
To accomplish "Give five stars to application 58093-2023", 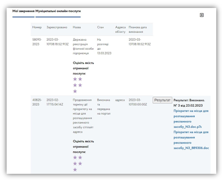I will pyautogui.click(x=75, y=92).
